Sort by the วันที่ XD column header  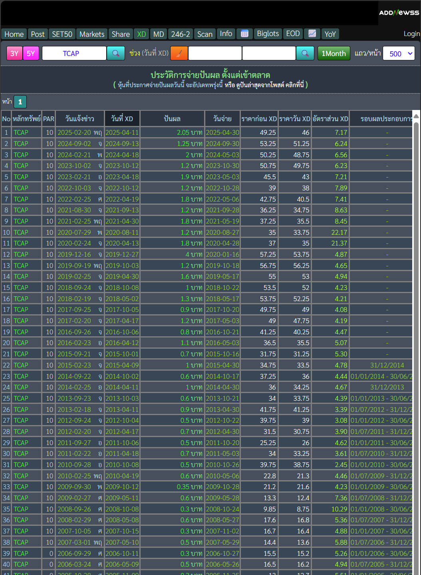[122, 118]
